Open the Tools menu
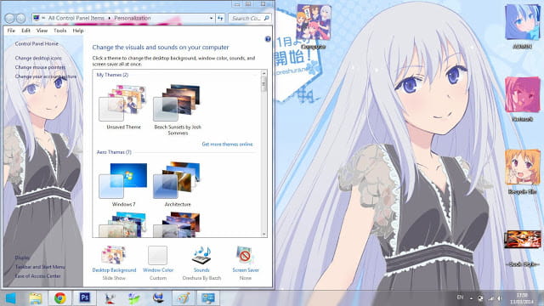This screenshot has width=544, height=306. [x=60, y=31]
